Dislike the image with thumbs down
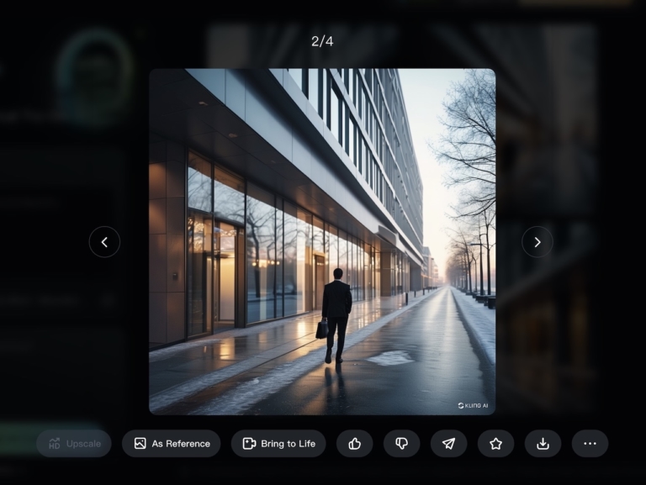Screen dimensions: 646x485 [x=401, y=444]
